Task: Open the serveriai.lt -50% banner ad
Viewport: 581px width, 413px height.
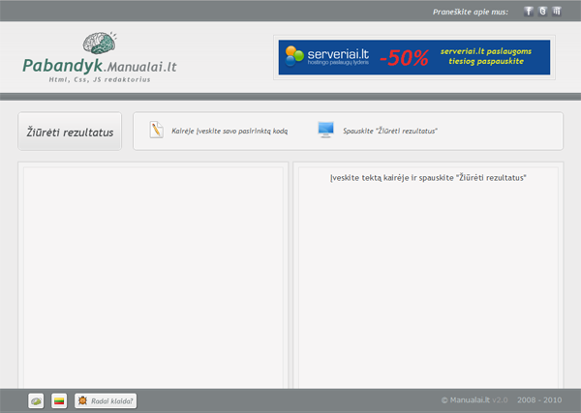Action: pyautogui.click(x=413, y=57)
